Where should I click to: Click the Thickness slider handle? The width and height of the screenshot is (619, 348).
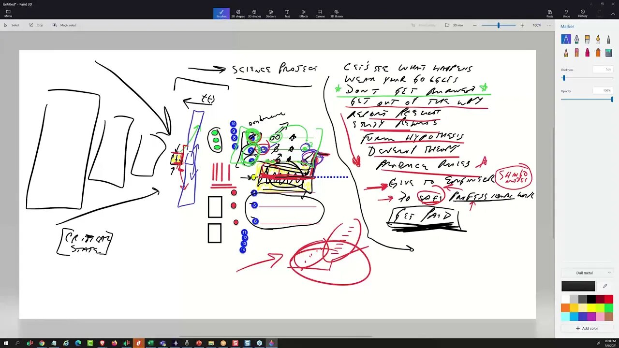click(563, 78)
